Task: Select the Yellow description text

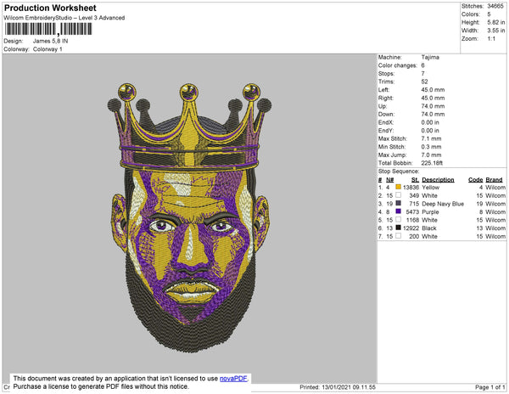Action: (430, 188)
